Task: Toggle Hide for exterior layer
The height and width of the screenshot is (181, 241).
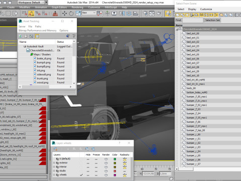Action: coord(88,163)
